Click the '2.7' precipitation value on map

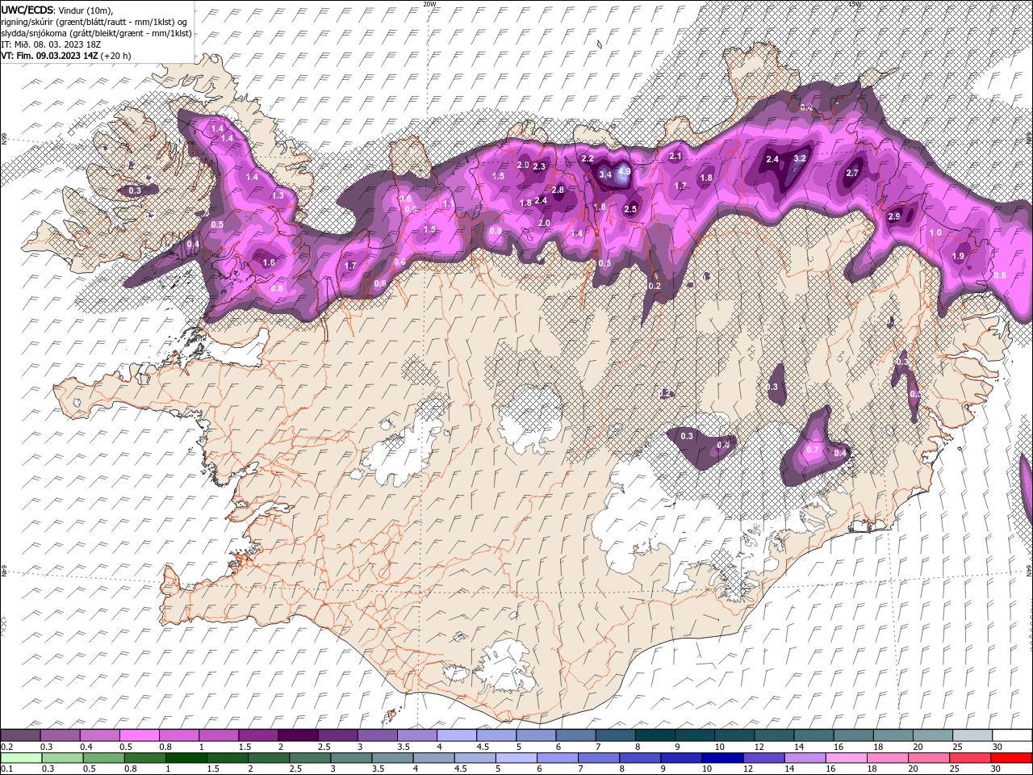[x=852, y=173]
